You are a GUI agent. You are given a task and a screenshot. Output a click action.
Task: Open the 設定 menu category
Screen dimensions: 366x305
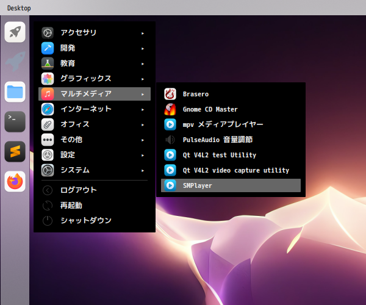(x=95, y=155)
